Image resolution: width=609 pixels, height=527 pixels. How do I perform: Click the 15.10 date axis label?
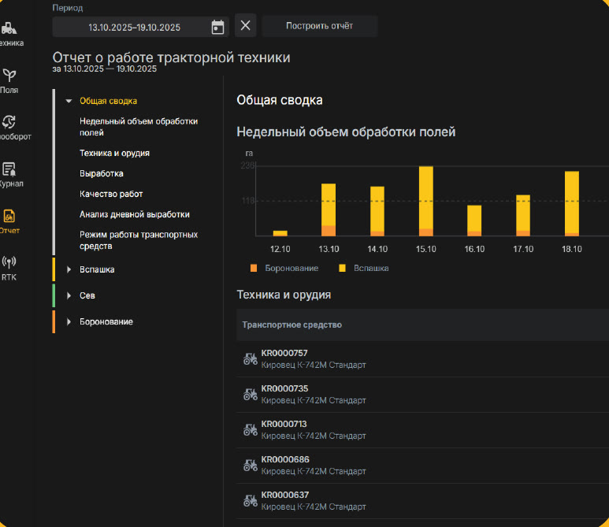tap(426, 249)
